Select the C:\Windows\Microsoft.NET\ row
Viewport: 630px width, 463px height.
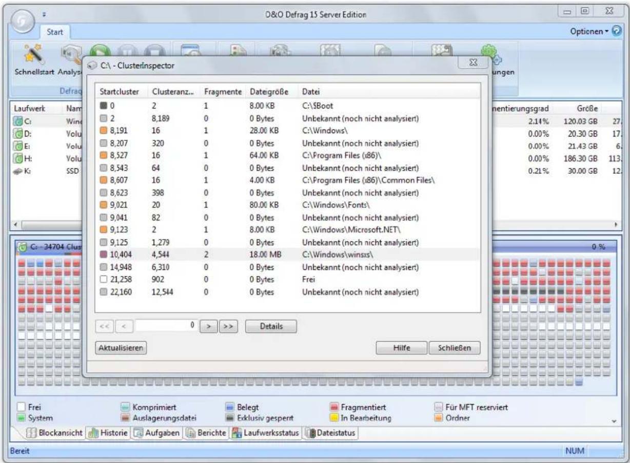pyautogui.click(x=288, y=230)
